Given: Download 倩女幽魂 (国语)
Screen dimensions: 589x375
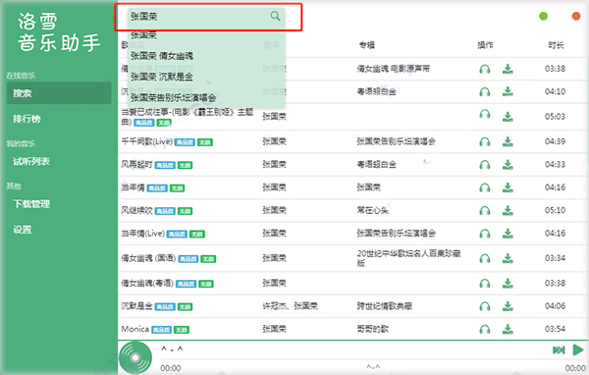Looking at the screenshot, I should click(x=508, y=258).
